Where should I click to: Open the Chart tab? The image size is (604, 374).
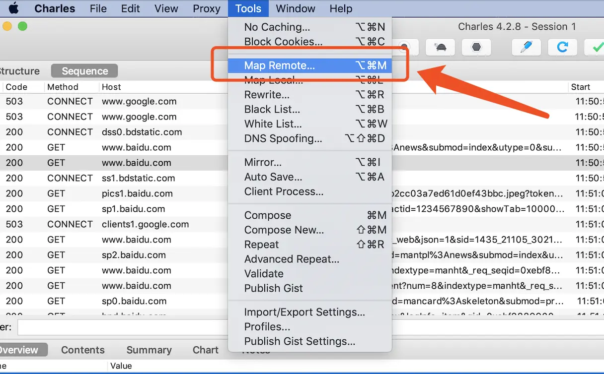(206, 350)
